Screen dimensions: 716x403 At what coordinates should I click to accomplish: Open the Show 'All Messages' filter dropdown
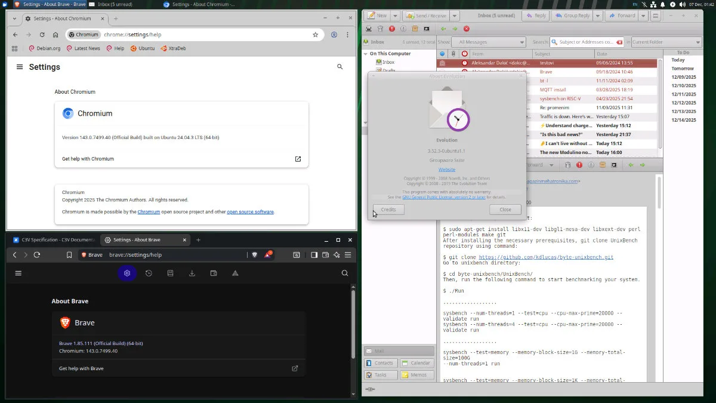click(488, 42)
